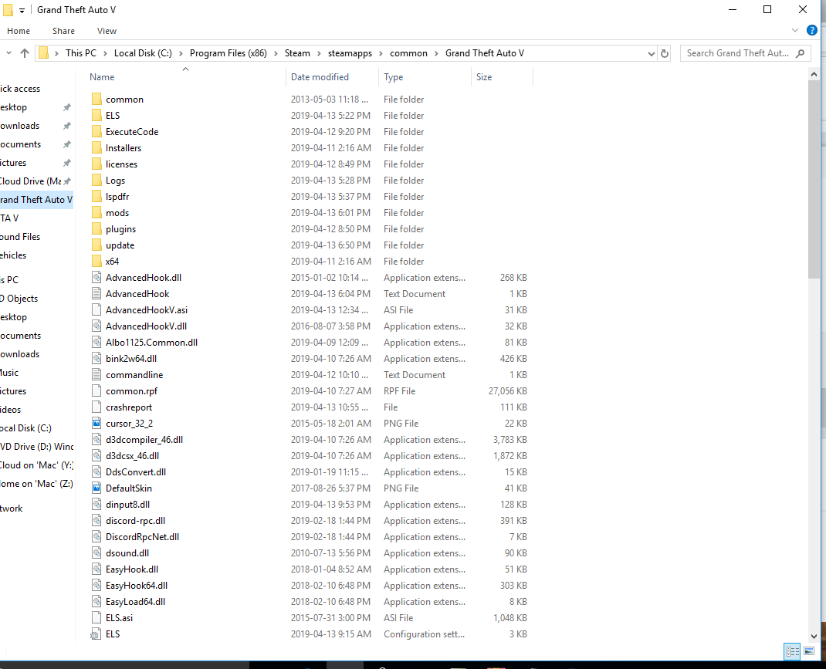Select the ELS folder icon
Image resolution: width=826 pixels, height=669 pixels.
pyautogui.click(x=96, y=115)
